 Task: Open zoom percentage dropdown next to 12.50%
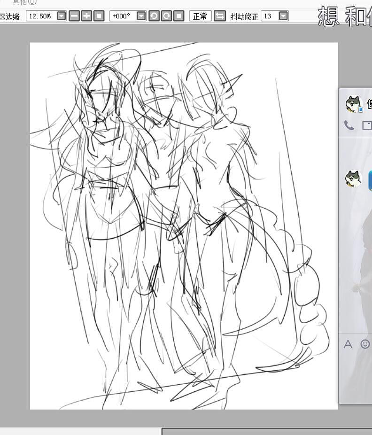(62, 16)
